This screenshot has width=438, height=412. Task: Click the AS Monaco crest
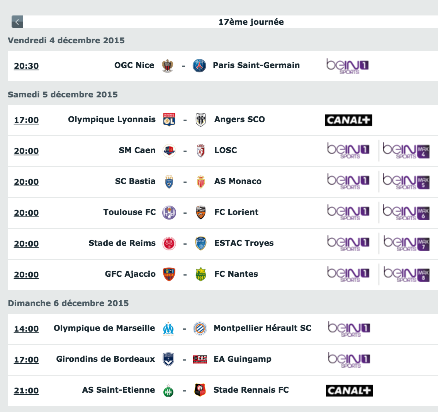(201, 182)
